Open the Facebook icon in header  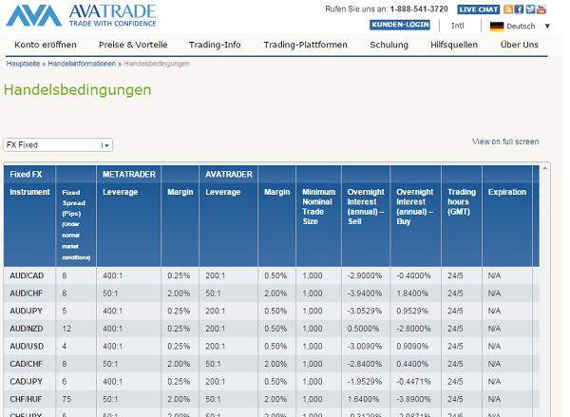519,9
